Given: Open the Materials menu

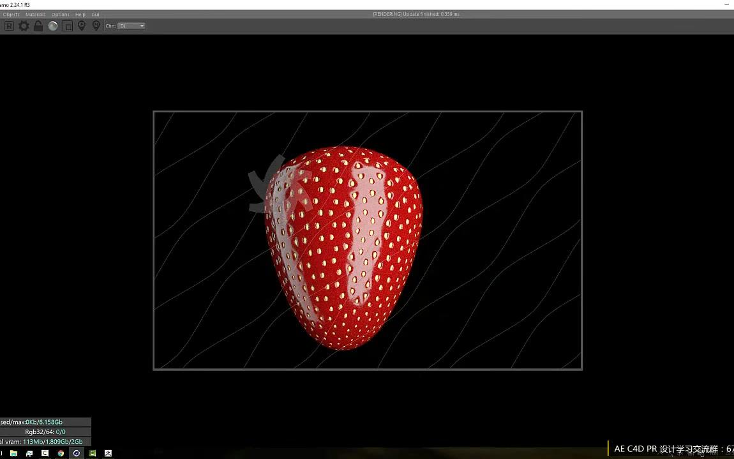Looking at the screenshot, I should click(35, 14).
